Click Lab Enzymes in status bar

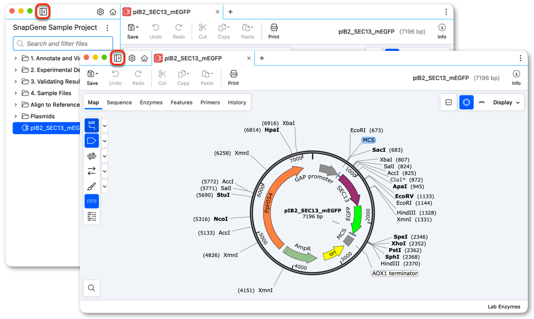tap(504, 307)
